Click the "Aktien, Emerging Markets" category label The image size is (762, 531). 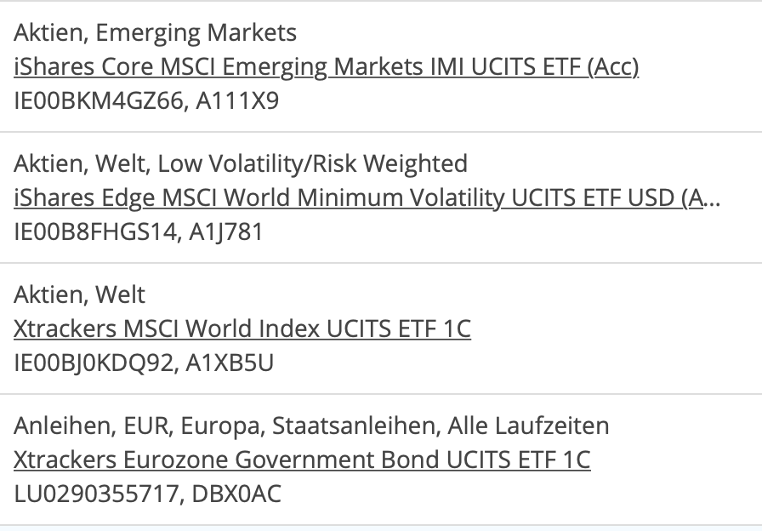click(156, 33)
